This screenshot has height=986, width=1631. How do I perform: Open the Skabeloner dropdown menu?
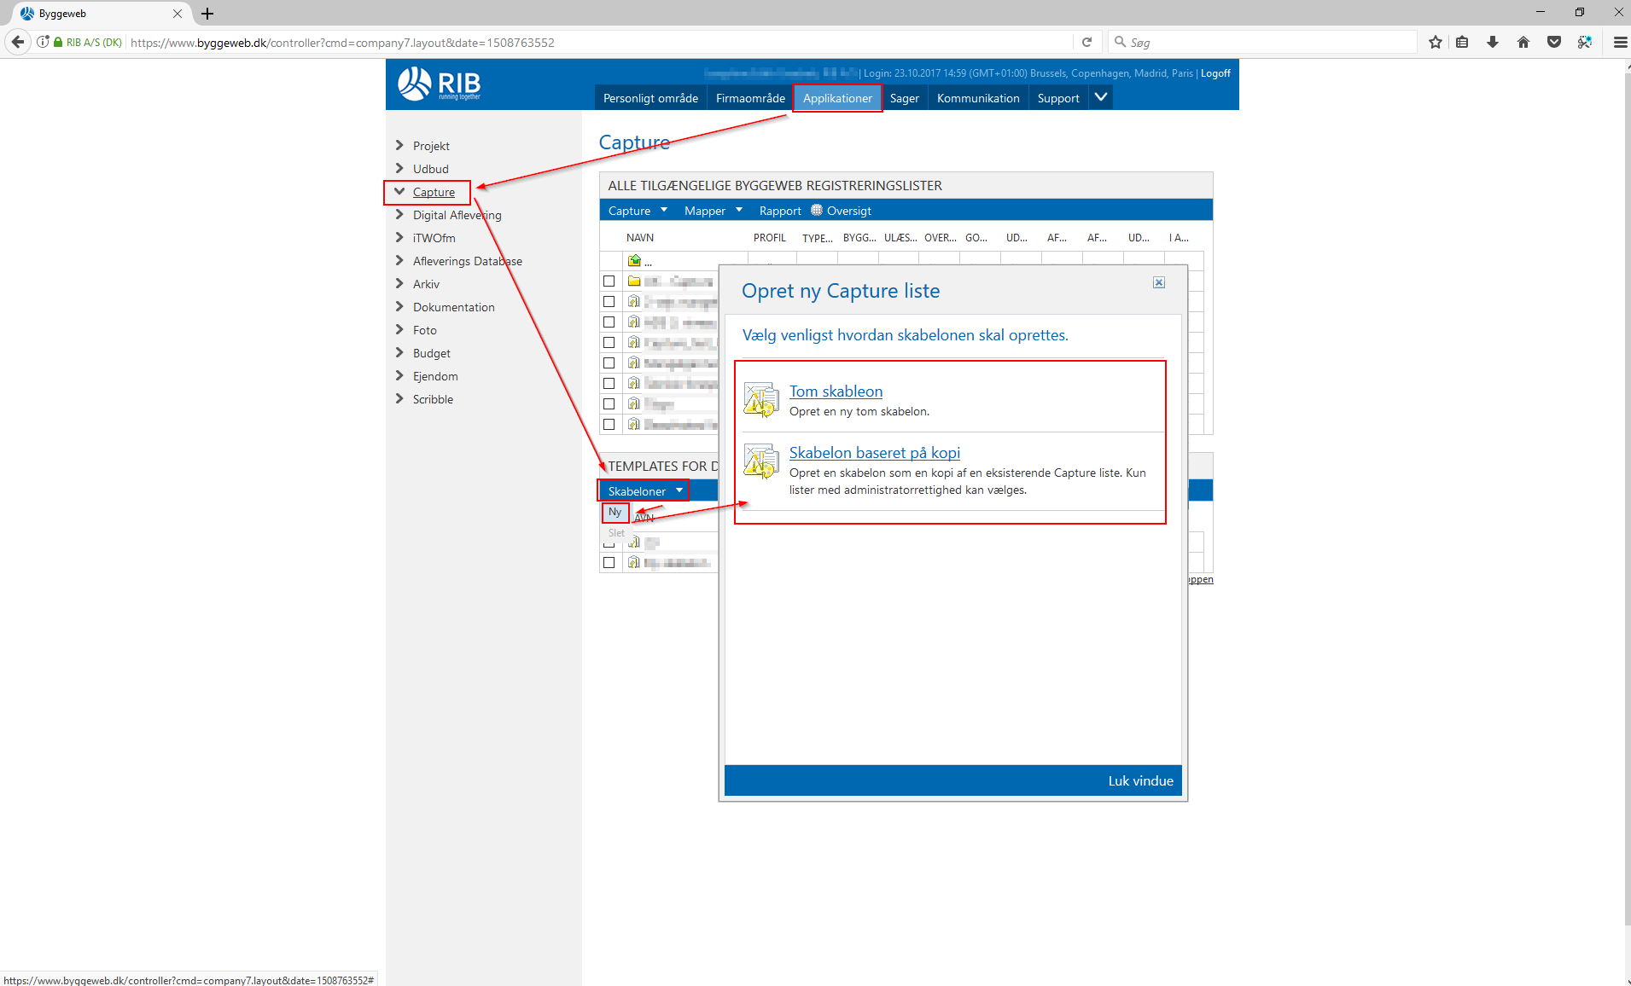pos(644,491)
